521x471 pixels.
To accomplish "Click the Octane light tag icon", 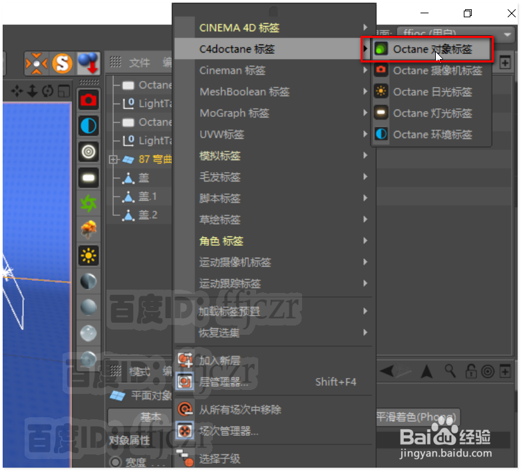I will (x=381, y=113).
